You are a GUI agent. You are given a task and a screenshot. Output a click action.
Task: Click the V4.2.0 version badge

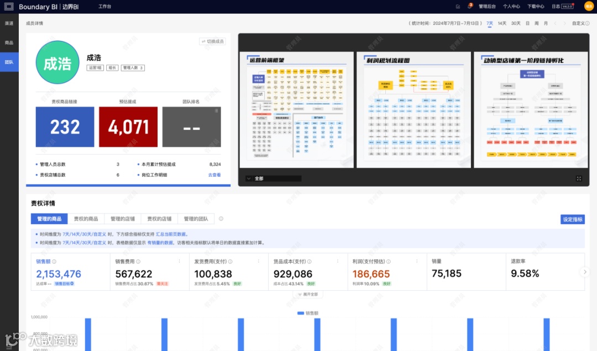pos(567,7)
